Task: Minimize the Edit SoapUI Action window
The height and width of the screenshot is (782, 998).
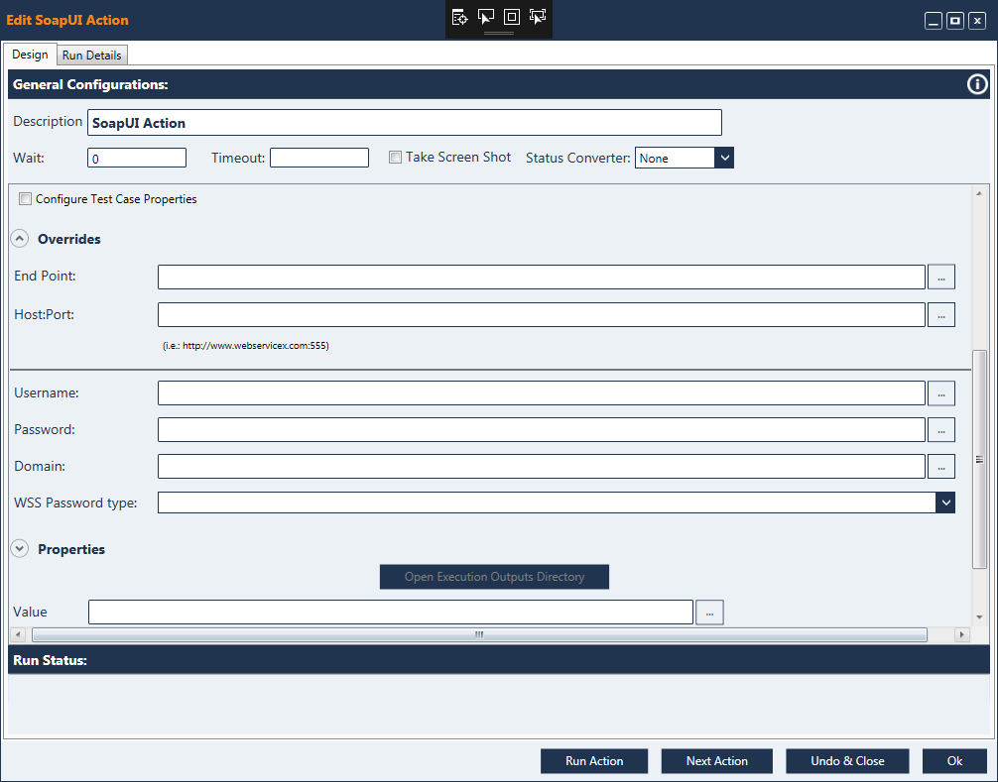Action: [934, 21]
